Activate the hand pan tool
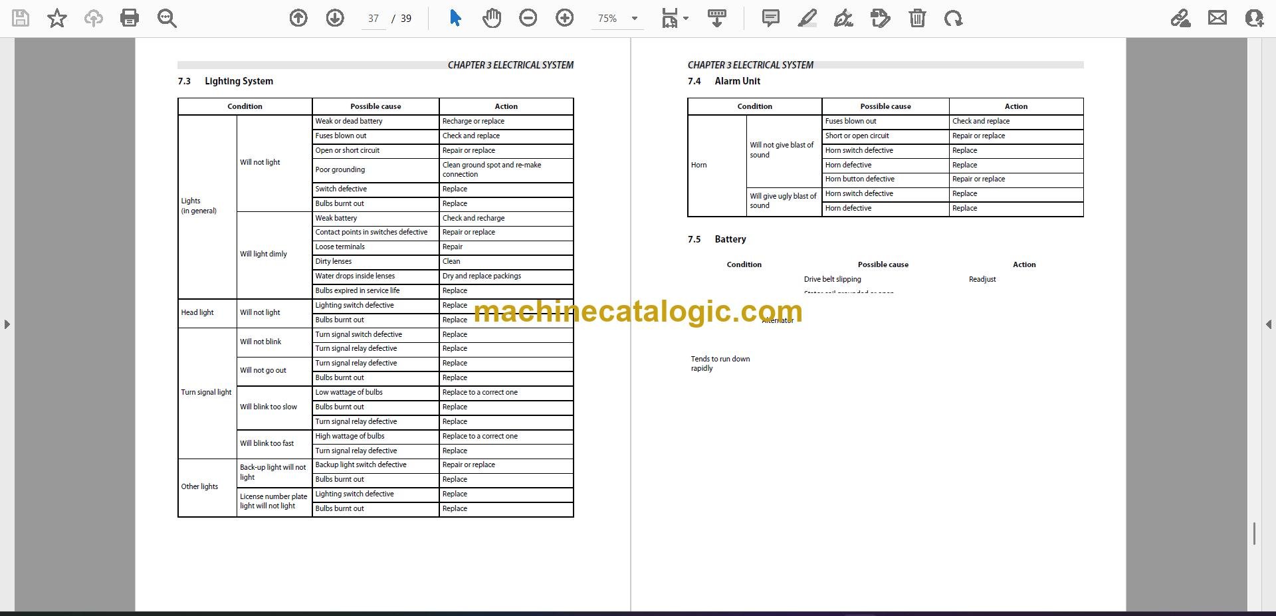 pyautogui.click(x=492, y=18)
